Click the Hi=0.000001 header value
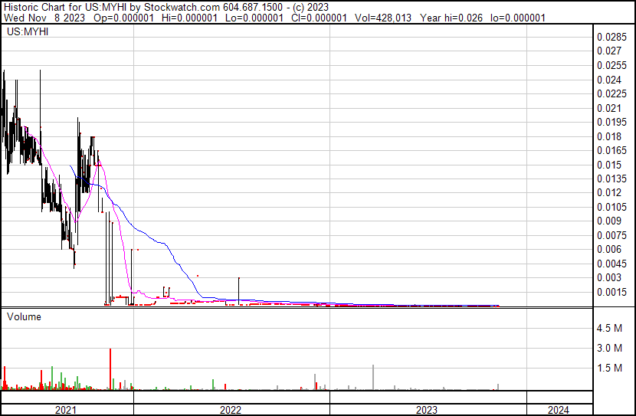 pos(189,18)
